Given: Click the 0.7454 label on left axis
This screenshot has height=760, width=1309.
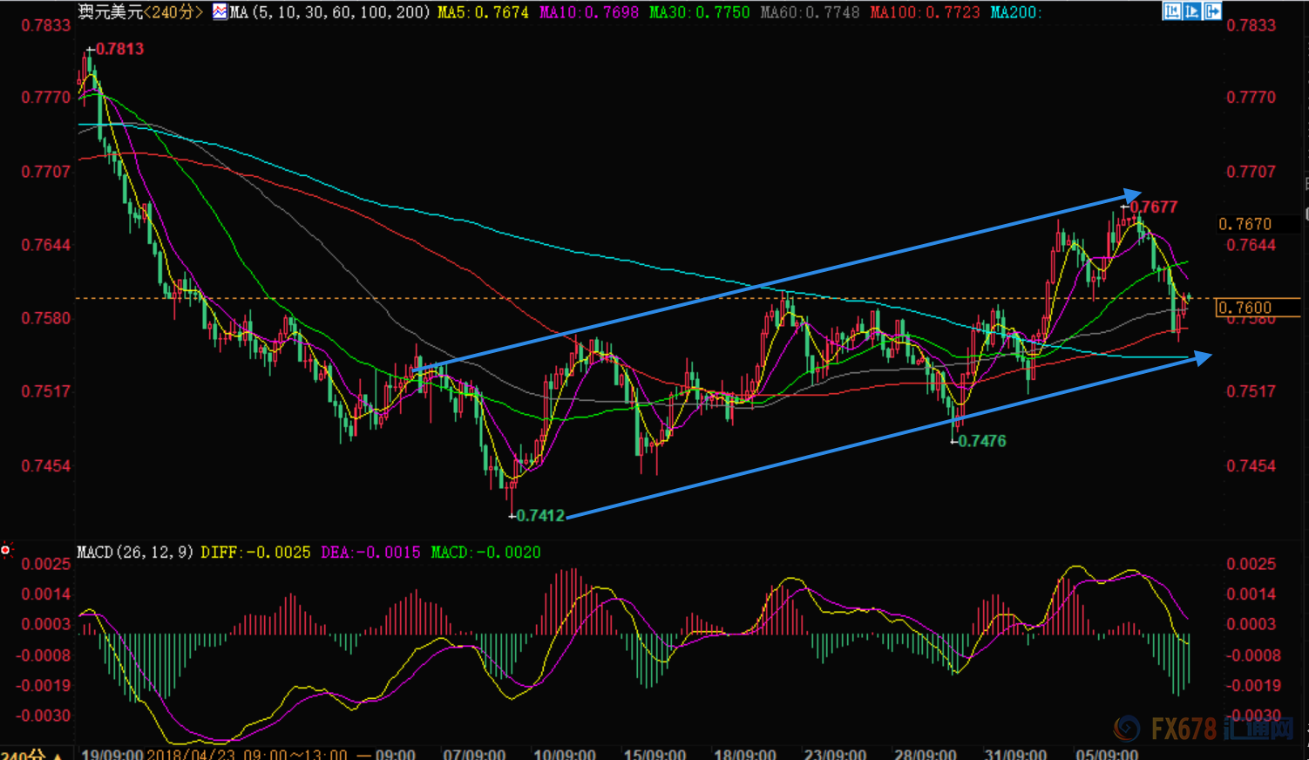Looking at the screenshot, I should click(46, 466).
